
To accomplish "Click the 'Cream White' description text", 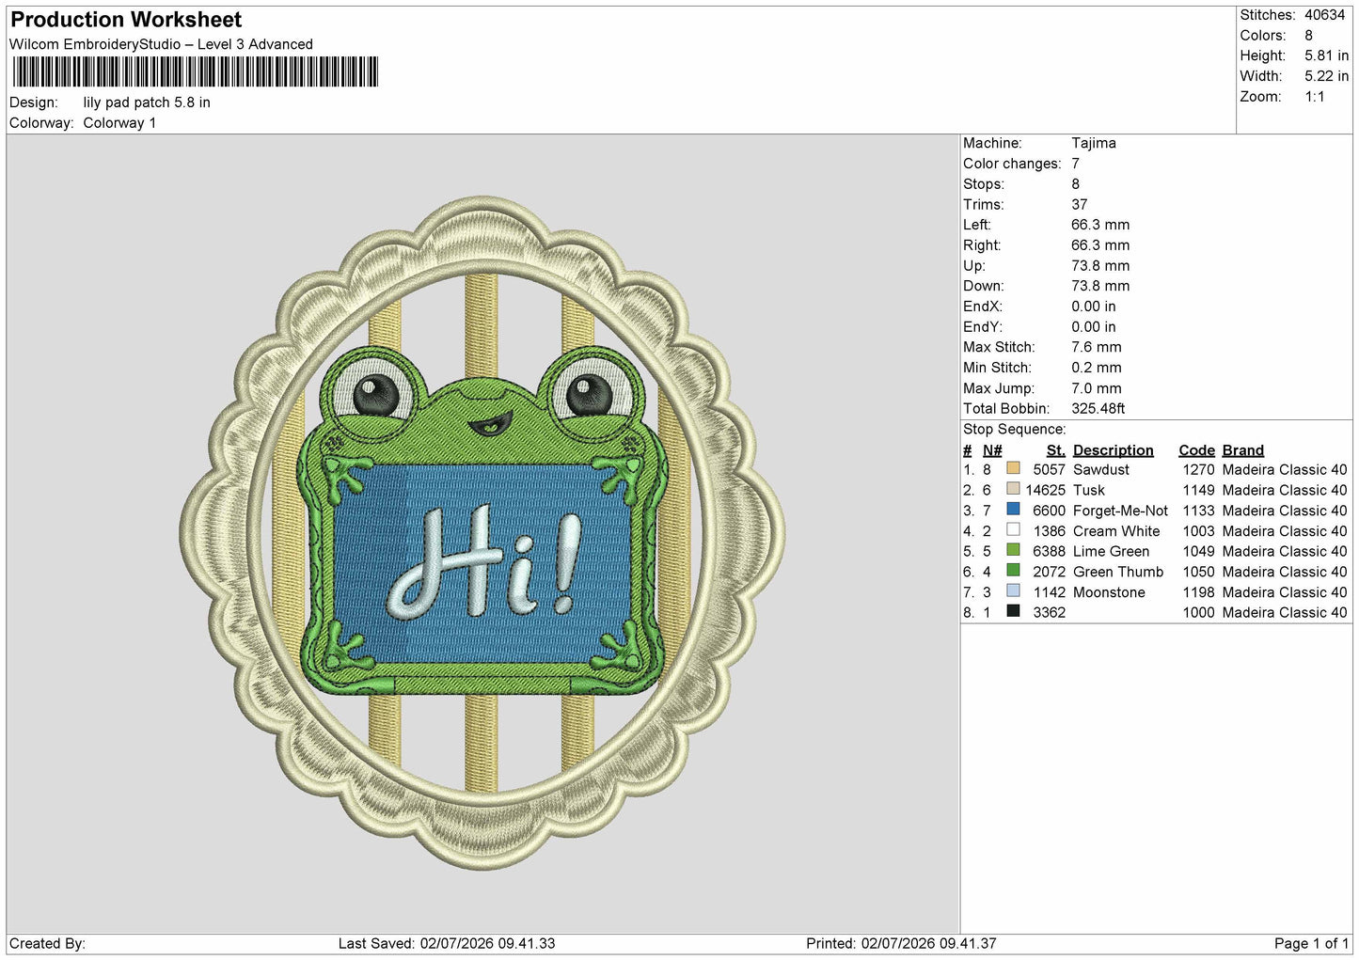I will (x=1116, y=531).
